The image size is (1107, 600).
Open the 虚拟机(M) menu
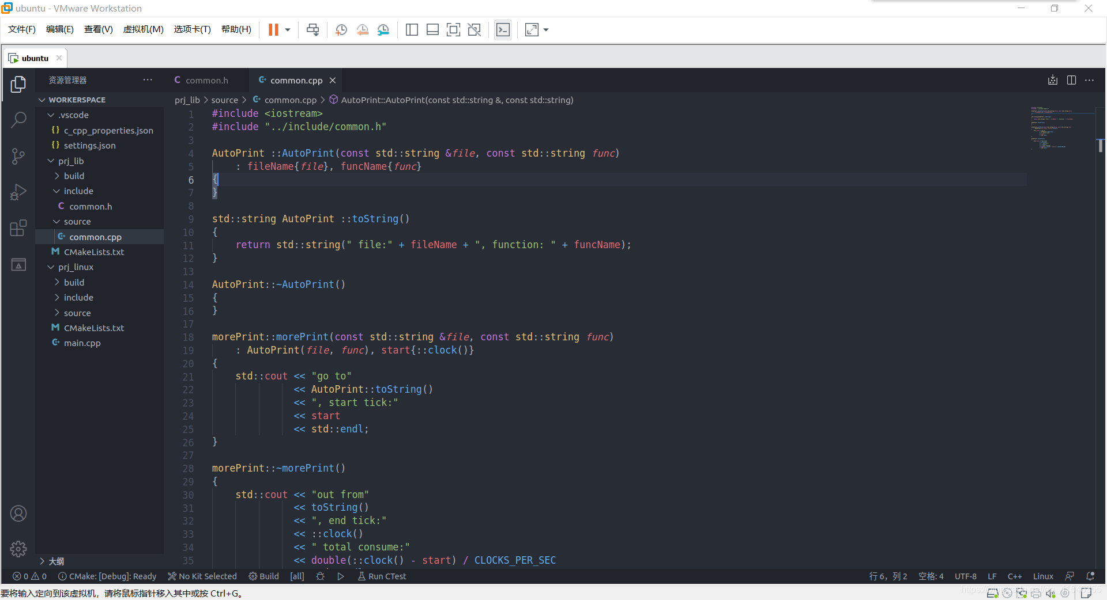[x=144, y=29]
